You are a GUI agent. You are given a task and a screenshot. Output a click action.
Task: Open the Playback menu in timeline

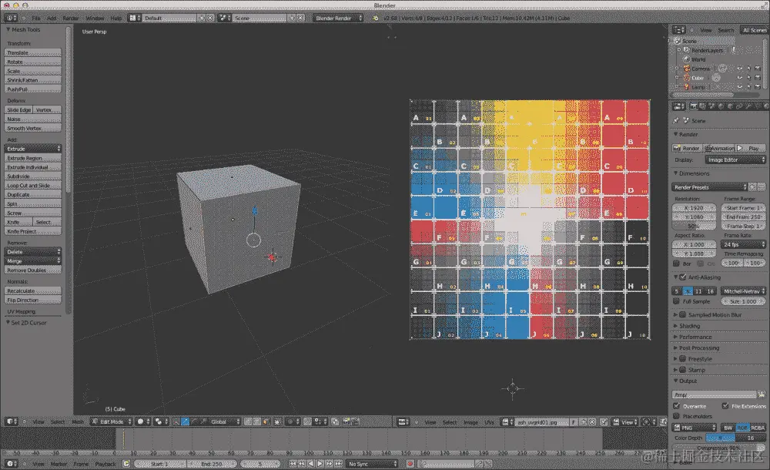pos(105,464)
